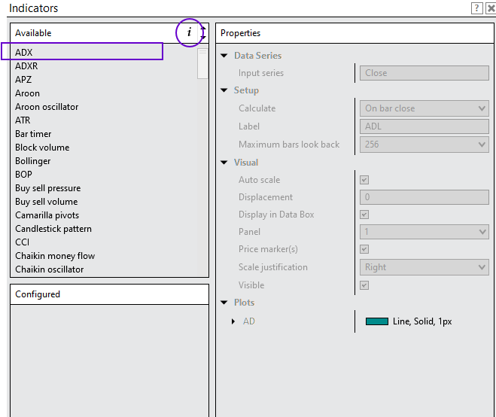Screen dimensions: 496x417
Task: Select the Buy sell pressure indicator
Action: click(47, 188)
